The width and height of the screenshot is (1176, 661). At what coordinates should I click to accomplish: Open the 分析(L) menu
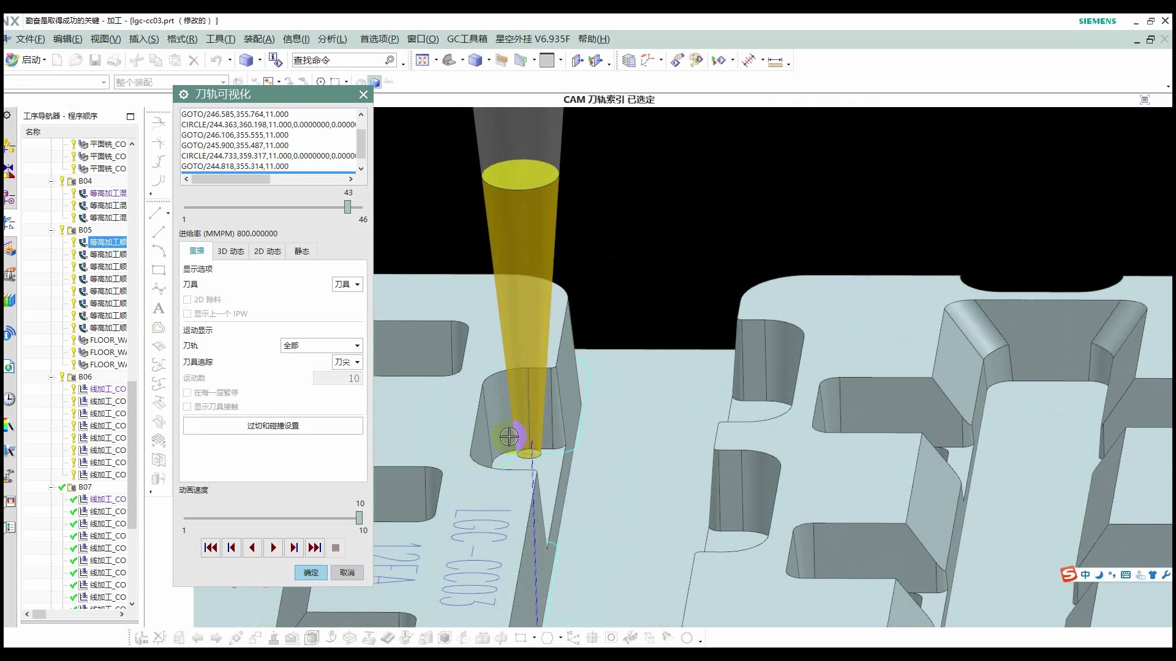(333, 39)
